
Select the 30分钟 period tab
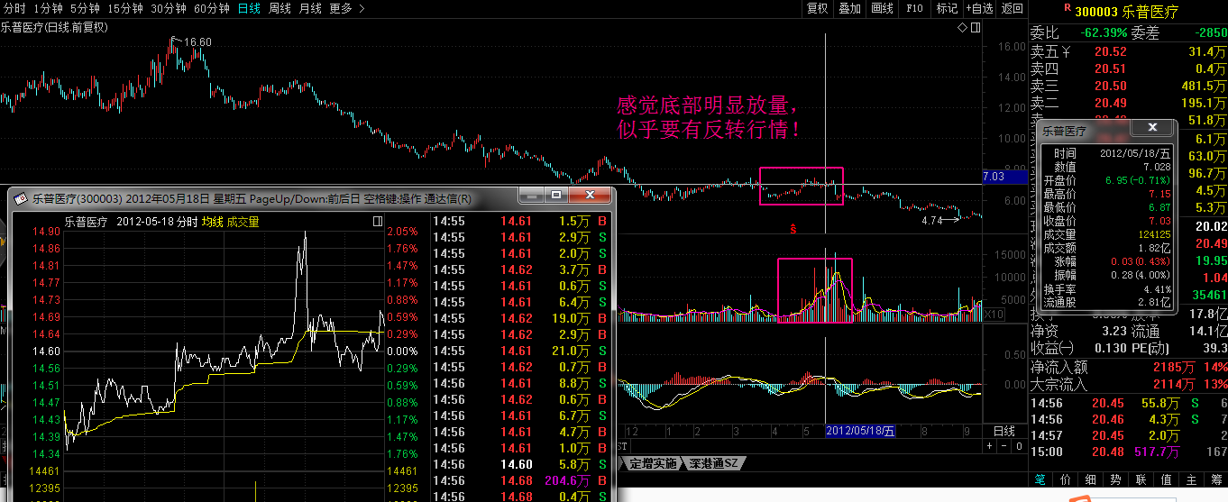pyautogui.click(x=169, y=8)
